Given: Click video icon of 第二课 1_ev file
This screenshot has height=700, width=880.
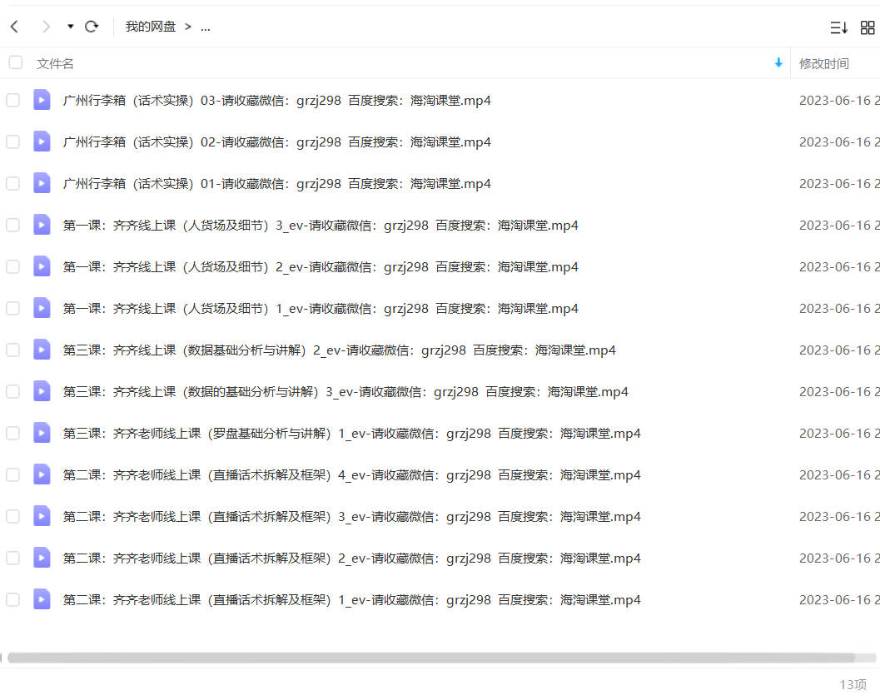Looking at the screenshot, I should [x=42, y=599].
